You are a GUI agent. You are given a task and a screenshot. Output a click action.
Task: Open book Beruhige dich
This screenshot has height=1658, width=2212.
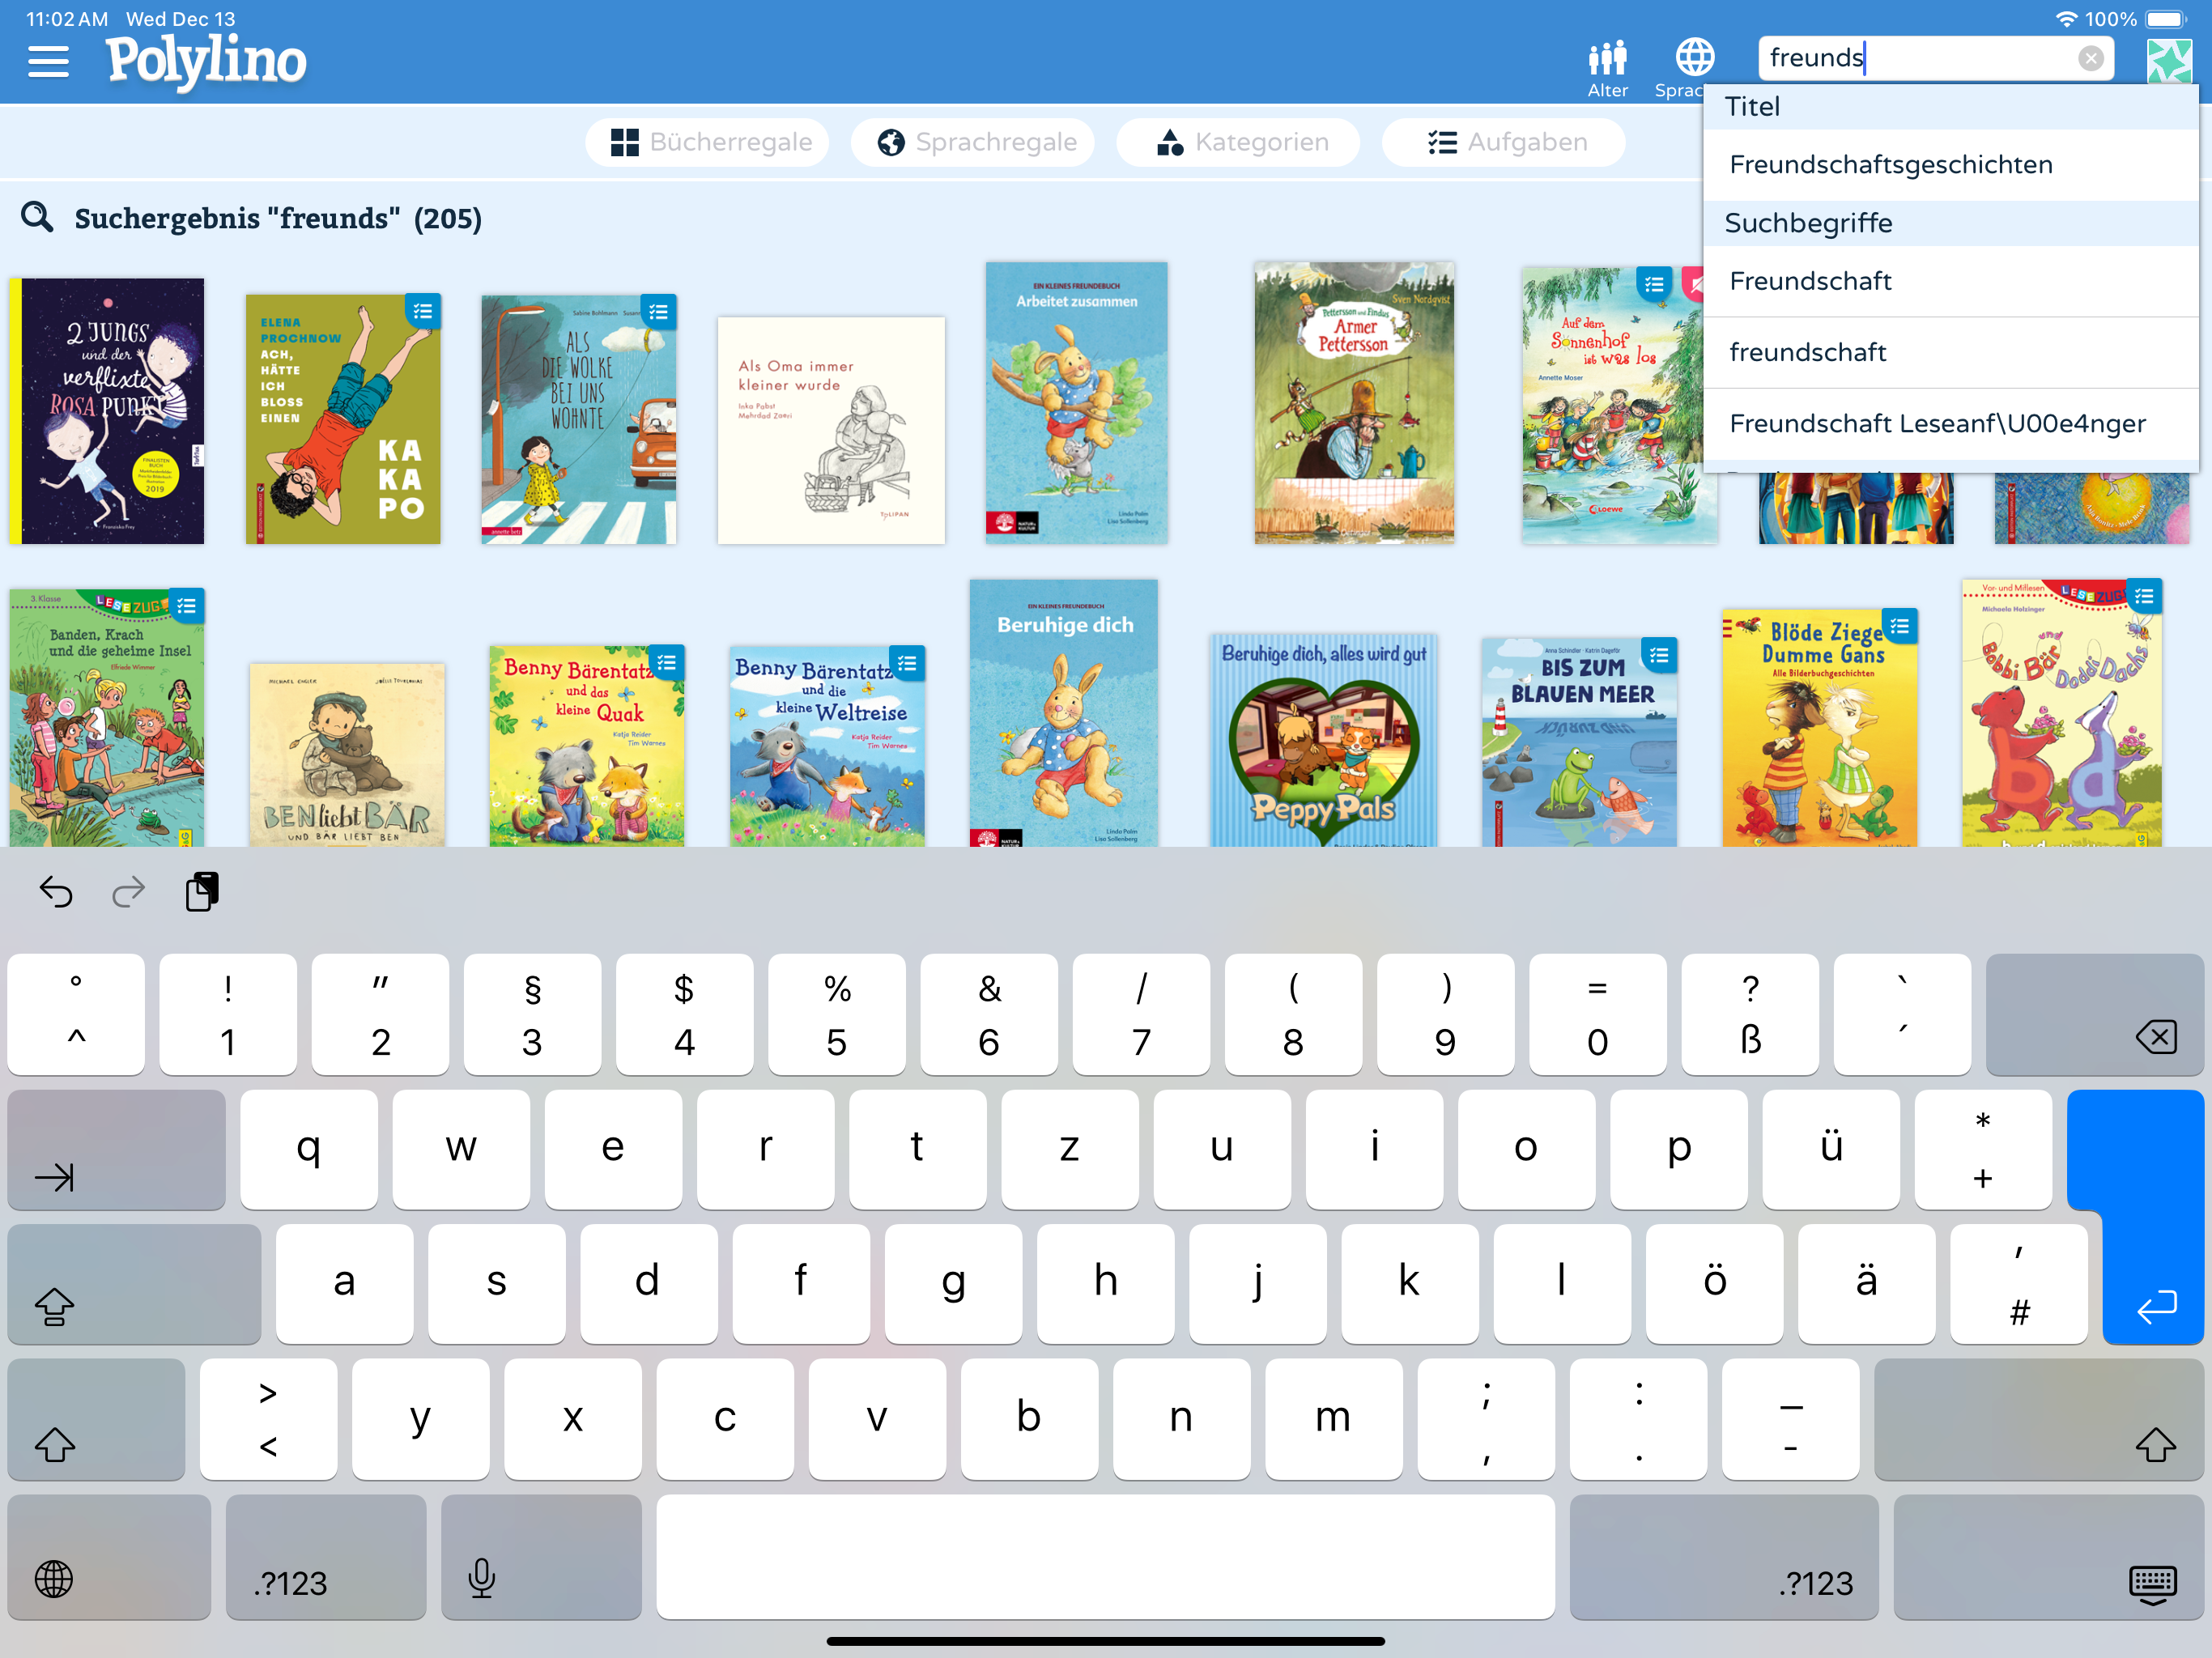1064,713
